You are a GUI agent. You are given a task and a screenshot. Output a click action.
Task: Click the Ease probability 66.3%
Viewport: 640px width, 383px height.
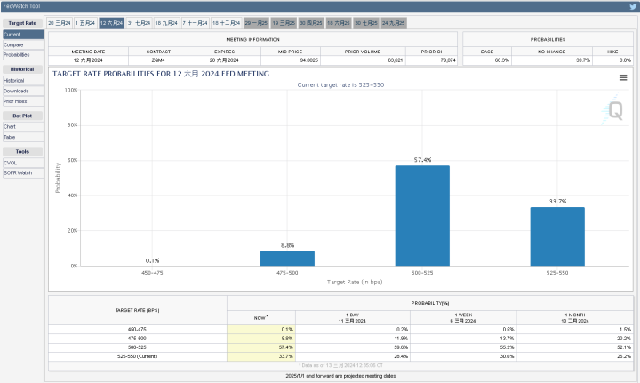tap(501, 60)
